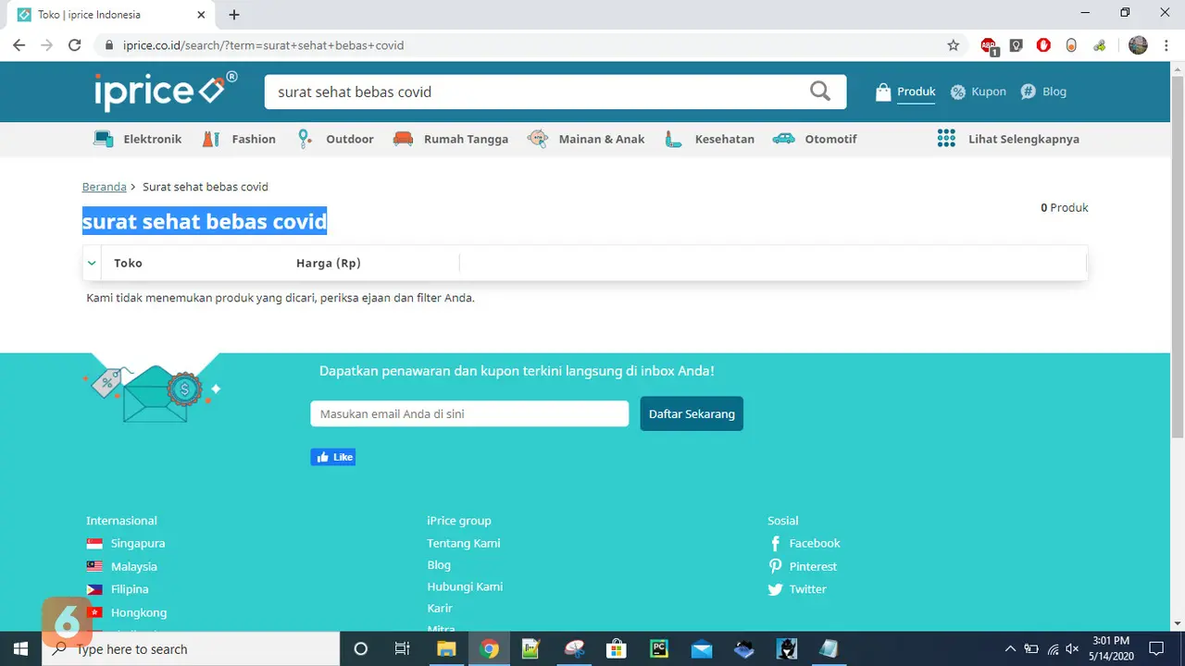Open the Chrome profile avatar
The image size is (1185, 666).
tap(1139, 45)
